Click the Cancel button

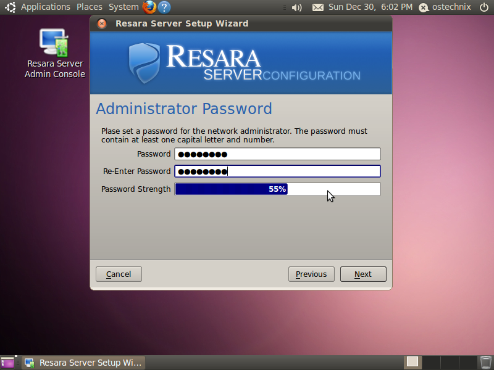[x=119, y=274]
